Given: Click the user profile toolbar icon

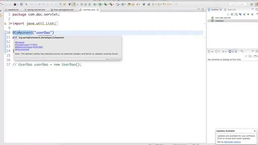Looking at the screenshot, I should 15,4.
